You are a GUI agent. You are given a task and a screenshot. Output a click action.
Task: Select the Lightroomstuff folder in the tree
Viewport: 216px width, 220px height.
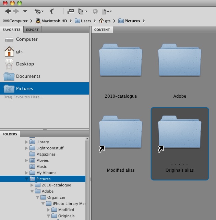(x=50, y=148)
